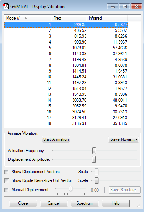This screenshot has height=212, width=144.
Task: Minimize the Display Vibrations window
Action: point(112,7)
